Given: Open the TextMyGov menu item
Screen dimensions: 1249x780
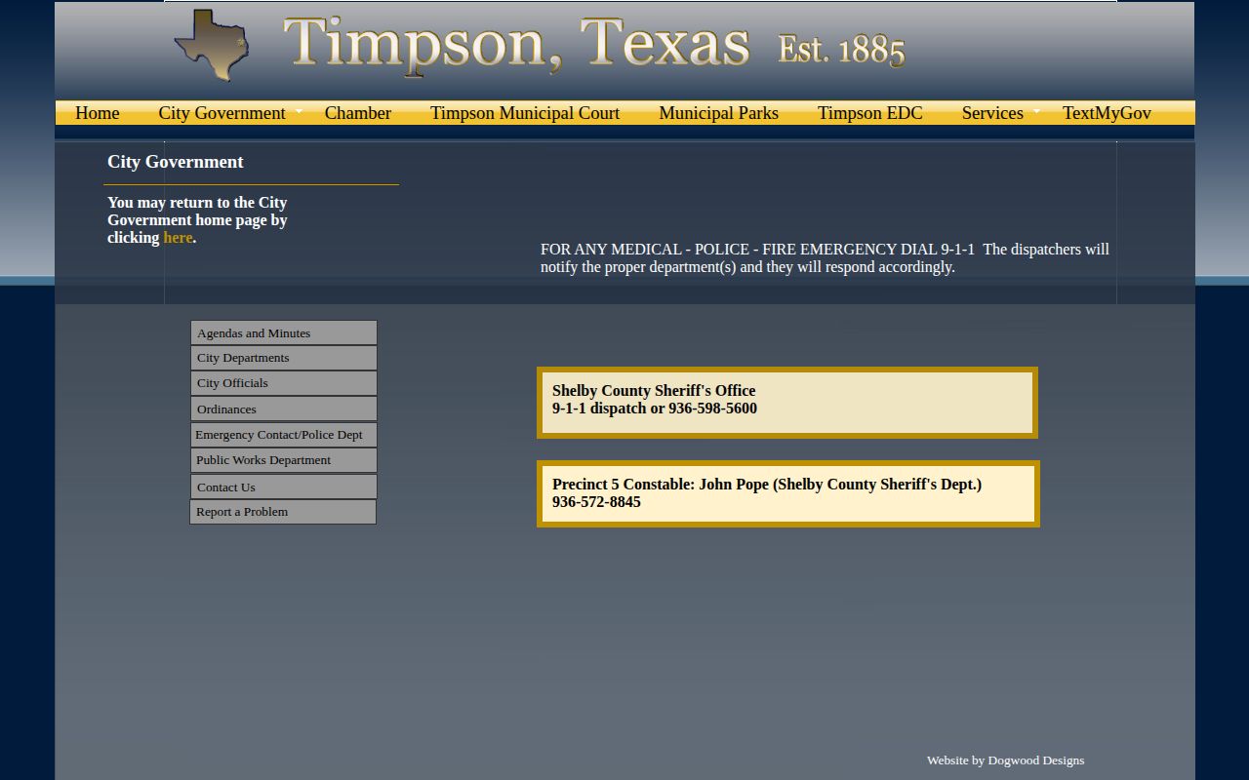Looking at the screenshot, I should (x=1107, y=113).
